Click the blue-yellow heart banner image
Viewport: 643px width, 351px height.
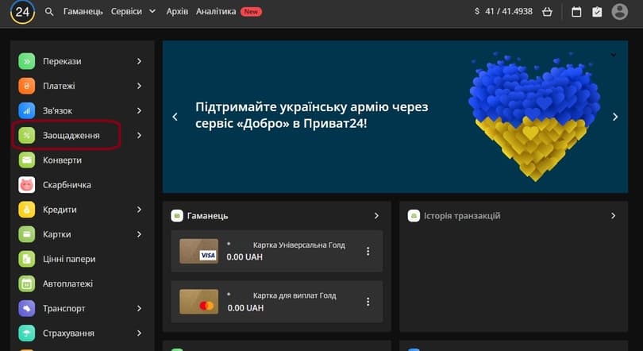point(534,117)
